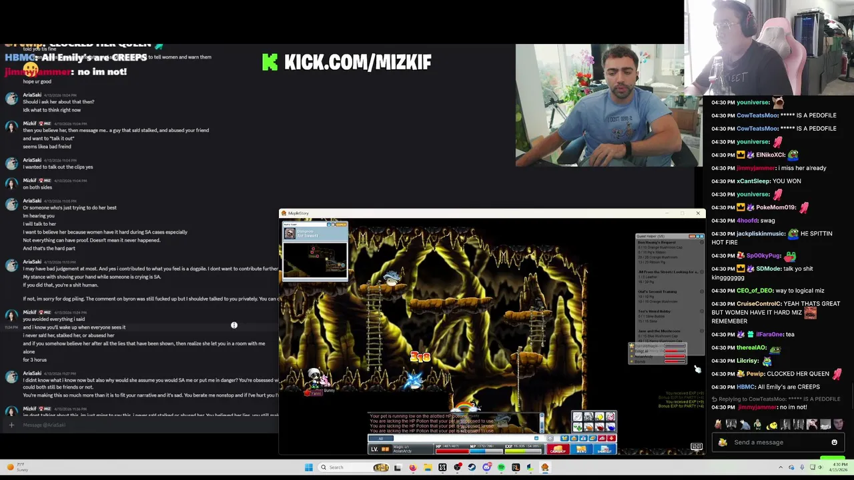Use the red potion quickslot icon

[599, 427]
